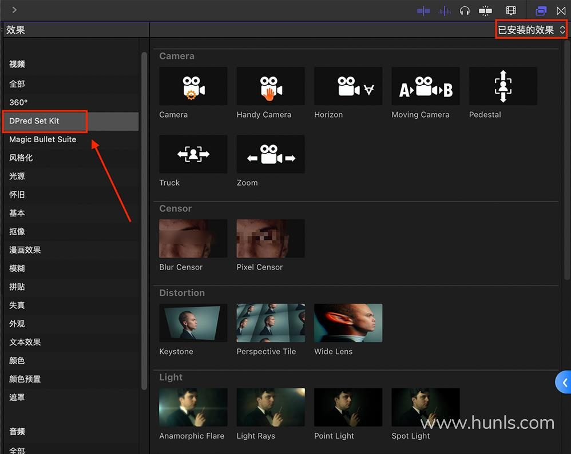The image size is (571, 454).
Task: Expand the blue side panel arrow tab
Action: click(x=564, y=383)
